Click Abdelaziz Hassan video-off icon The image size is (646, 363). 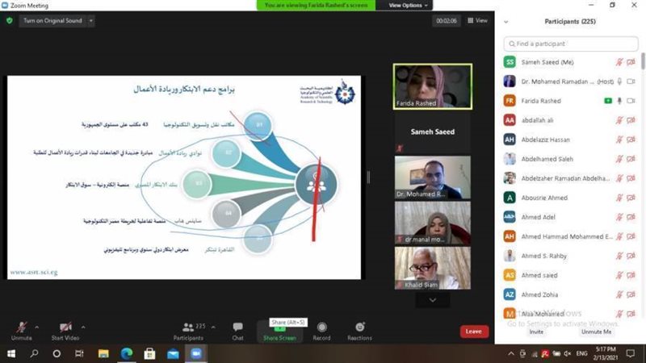coord(631,140)
